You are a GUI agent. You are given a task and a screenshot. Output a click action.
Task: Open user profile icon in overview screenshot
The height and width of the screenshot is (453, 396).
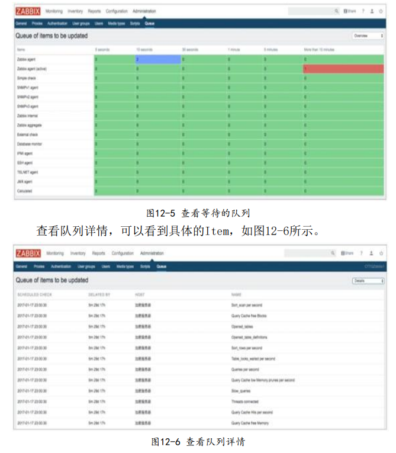click(372, 11)
